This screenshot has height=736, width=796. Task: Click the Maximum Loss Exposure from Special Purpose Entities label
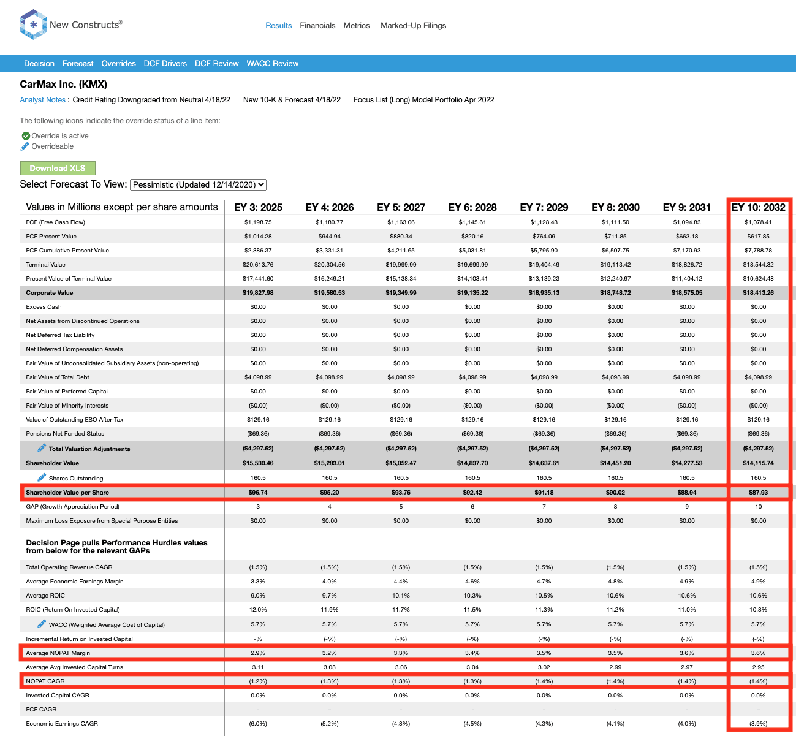click(x=102, y=521)
